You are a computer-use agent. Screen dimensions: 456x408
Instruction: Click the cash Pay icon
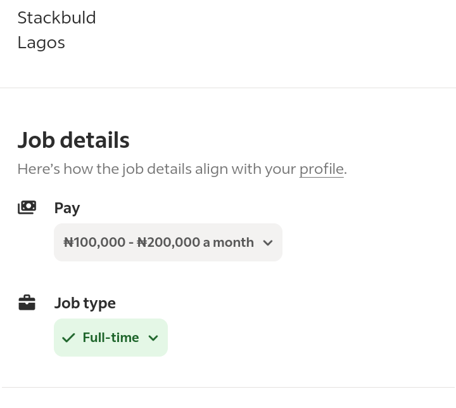pos(27,207)
